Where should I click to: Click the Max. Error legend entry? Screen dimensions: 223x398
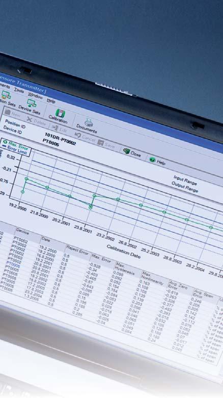pyautogui.click(x=16, y=145)
